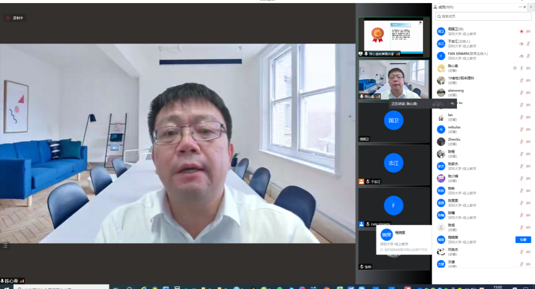Viewport: 535px width, 289px height.
Task: Click the recording indicator icon
Action: [8, 18]
